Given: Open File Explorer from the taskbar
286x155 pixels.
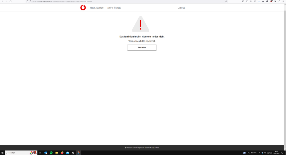Looking at the screenshot, I should click(x=57, y=153).
